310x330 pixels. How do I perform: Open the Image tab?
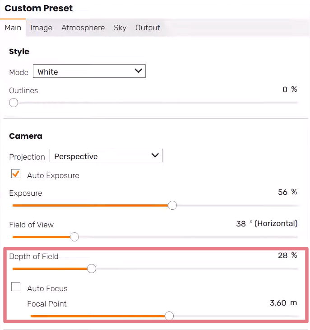pyautogui.click(x=41, y=28)
